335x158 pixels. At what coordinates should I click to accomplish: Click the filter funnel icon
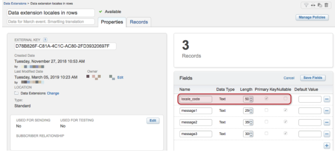[306, 5]
